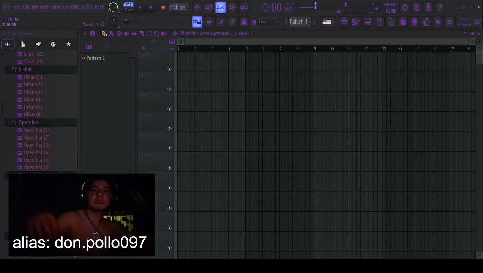
Task: Toggle typing keyboard to piano button
Action: [197, 22]
